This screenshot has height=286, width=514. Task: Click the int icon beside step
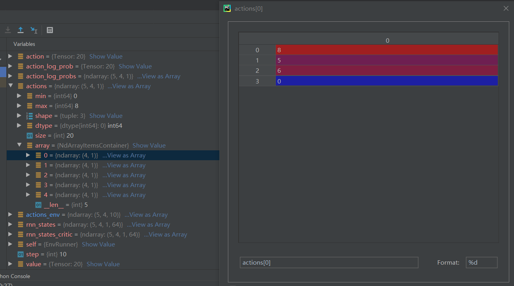tap(21, 254)
